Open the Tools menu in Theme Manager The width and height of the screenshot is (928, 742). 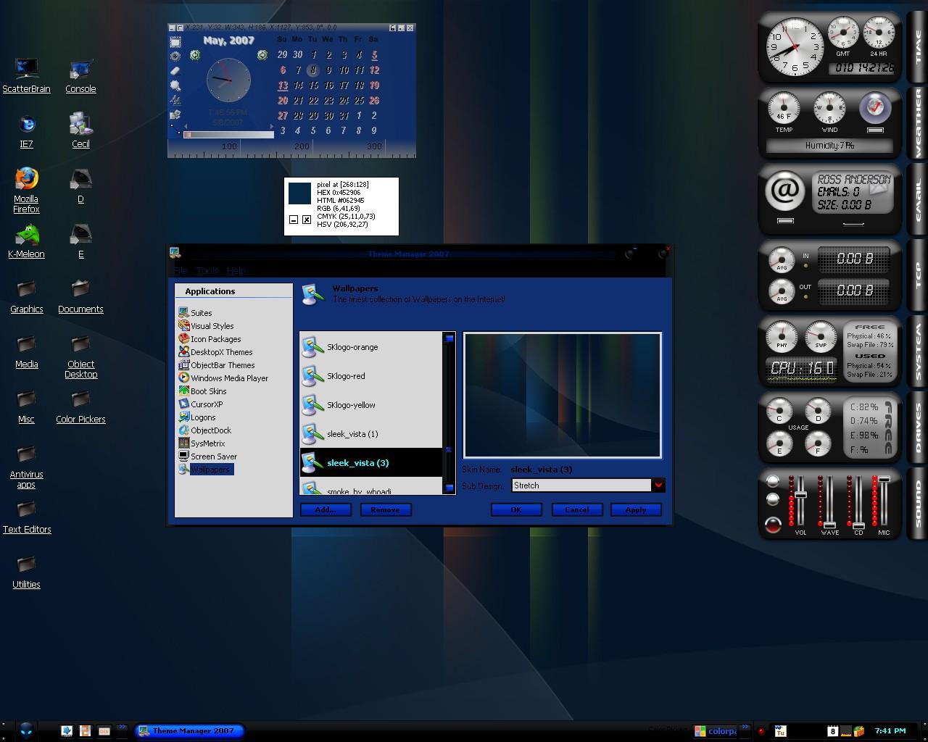tap(207, 270)
